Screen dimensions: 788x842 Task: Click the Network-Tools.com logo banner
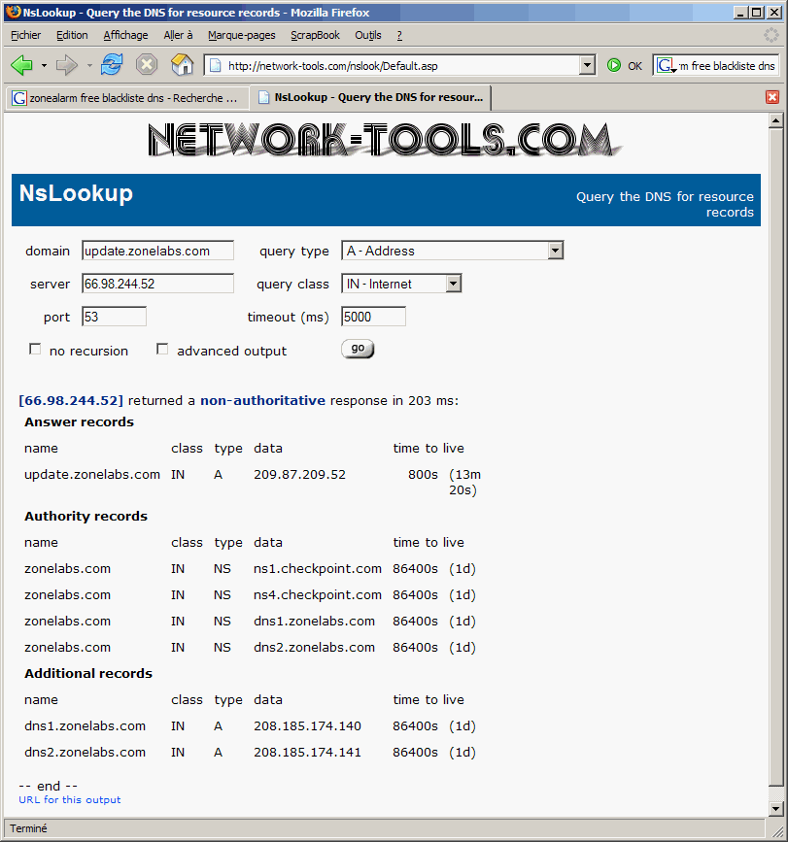coord(385,140)
